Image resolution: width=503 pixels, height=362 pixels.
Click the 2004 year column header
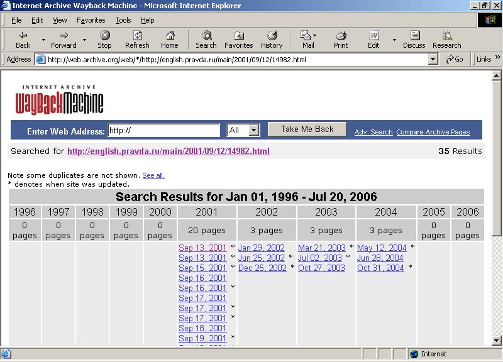(386, 212)
